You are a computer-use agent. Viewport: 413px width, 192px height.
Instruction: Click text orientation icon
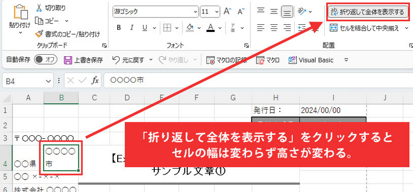[301, 11]
